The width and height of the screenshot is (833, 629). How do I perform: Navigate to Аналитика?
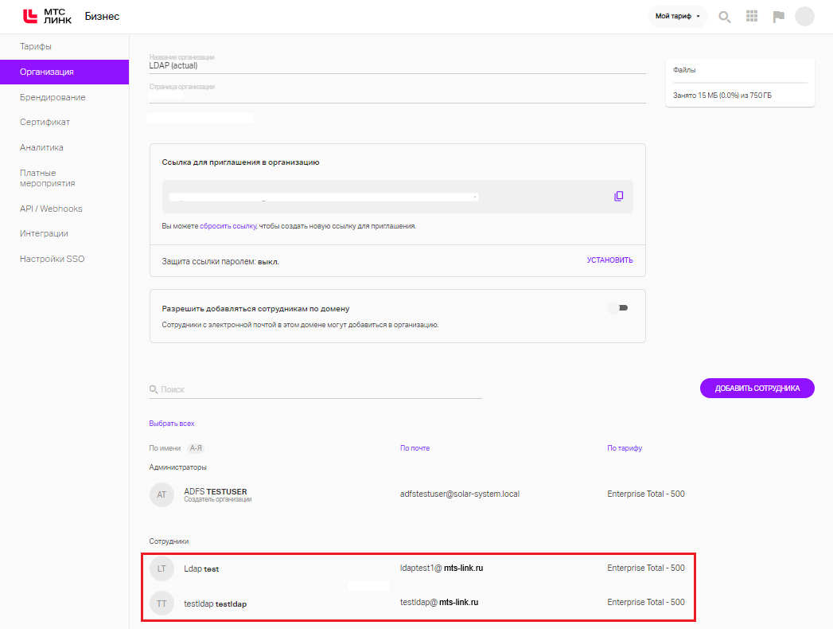[41, 148]
